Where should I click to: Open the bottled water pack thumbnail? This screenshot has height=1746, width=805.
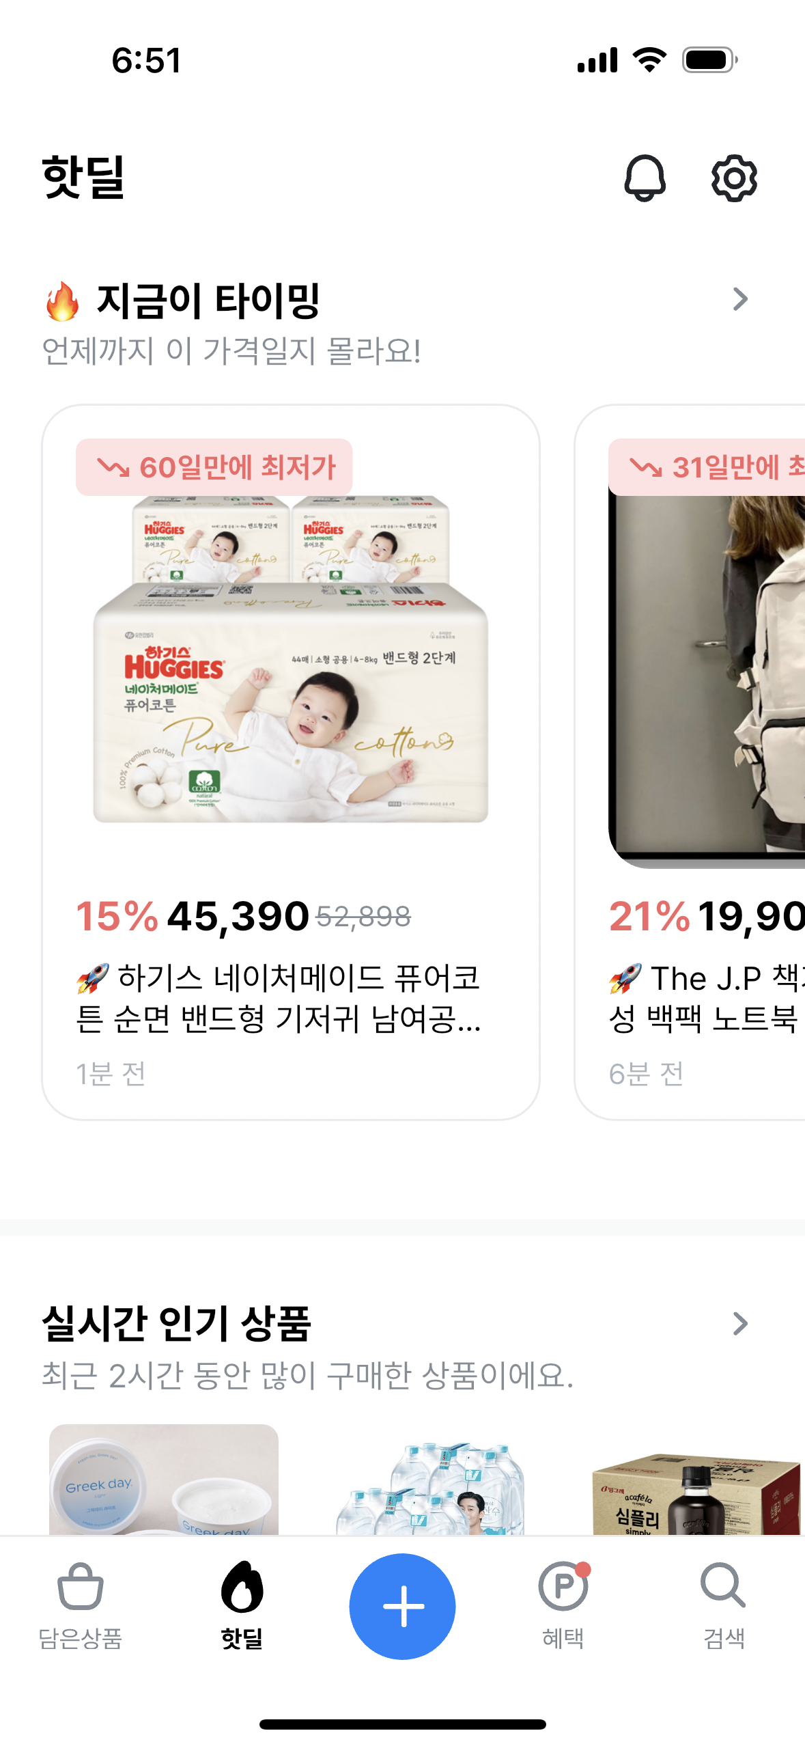point(430,1488)
